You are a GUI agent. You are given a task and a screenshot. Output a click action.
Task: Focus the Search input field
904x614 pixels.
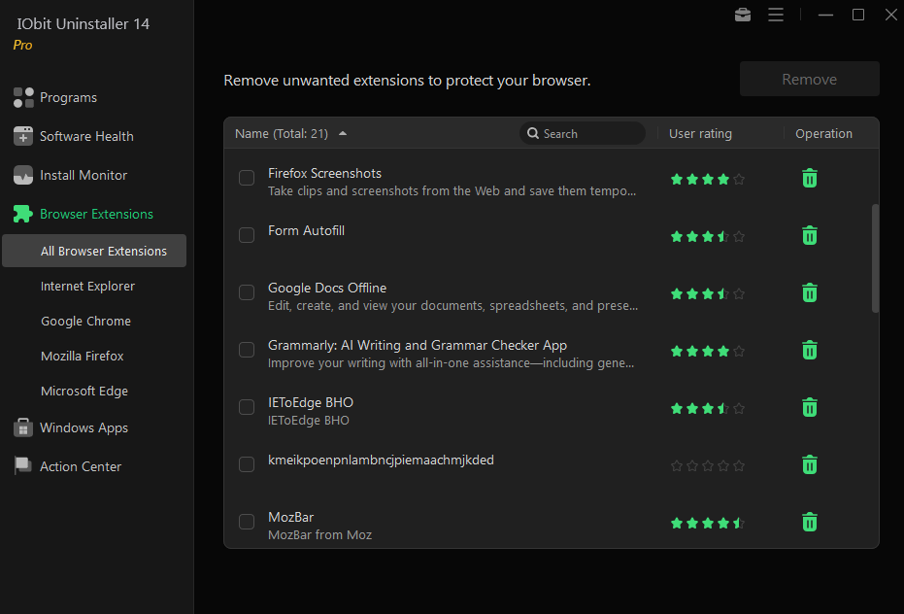583,133
